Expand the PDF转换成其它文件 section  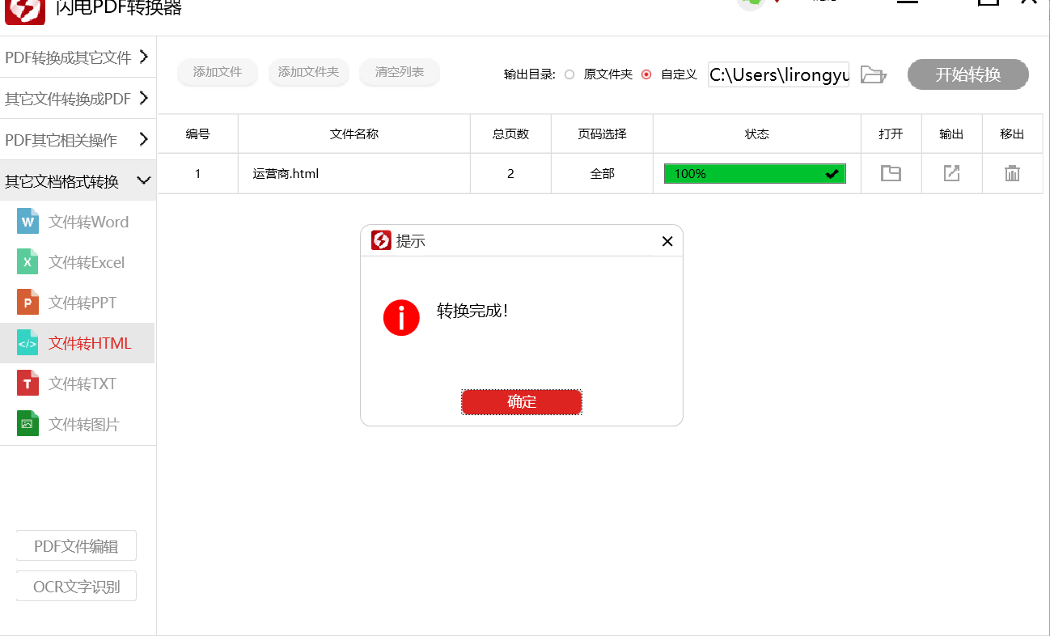[x=77, y=57]
